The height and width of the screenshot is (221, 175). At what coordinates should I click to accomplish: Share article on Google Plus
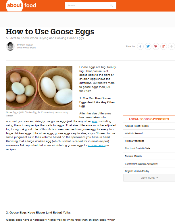(x=164, y=46)
